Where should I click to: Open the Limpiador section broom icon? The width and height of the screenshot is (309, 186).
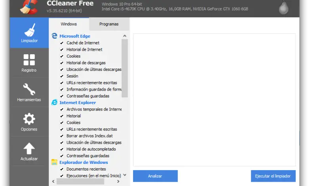pos(30,30)
